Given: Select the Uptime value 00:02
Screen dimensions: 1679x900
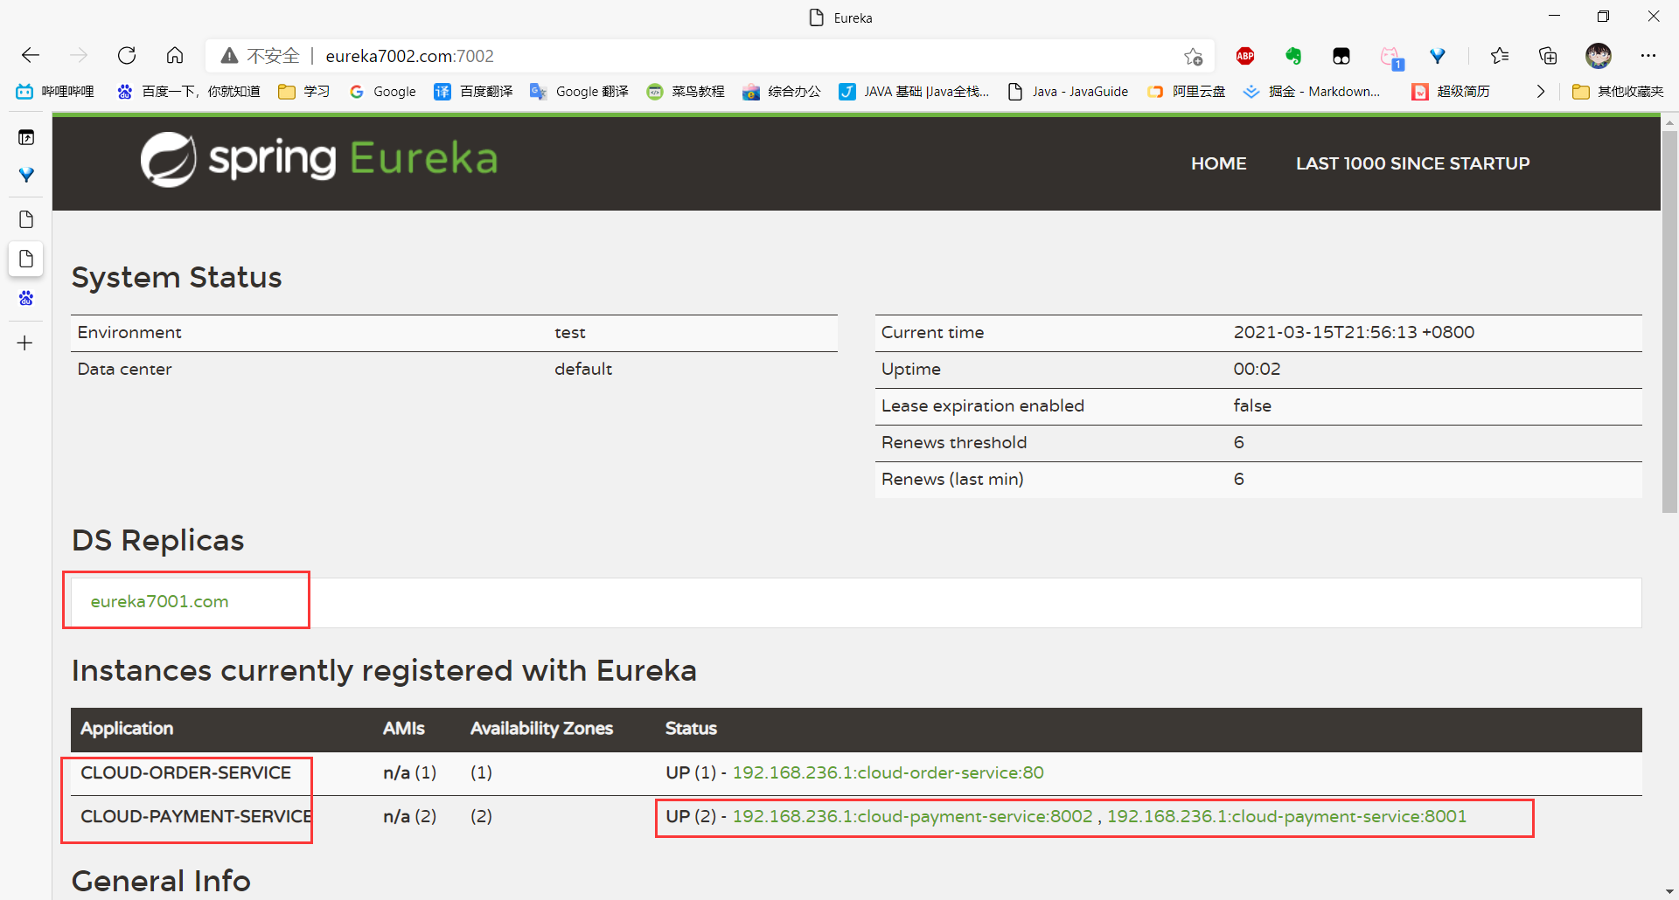Looking at the screenshot, I should point(1257,369).
